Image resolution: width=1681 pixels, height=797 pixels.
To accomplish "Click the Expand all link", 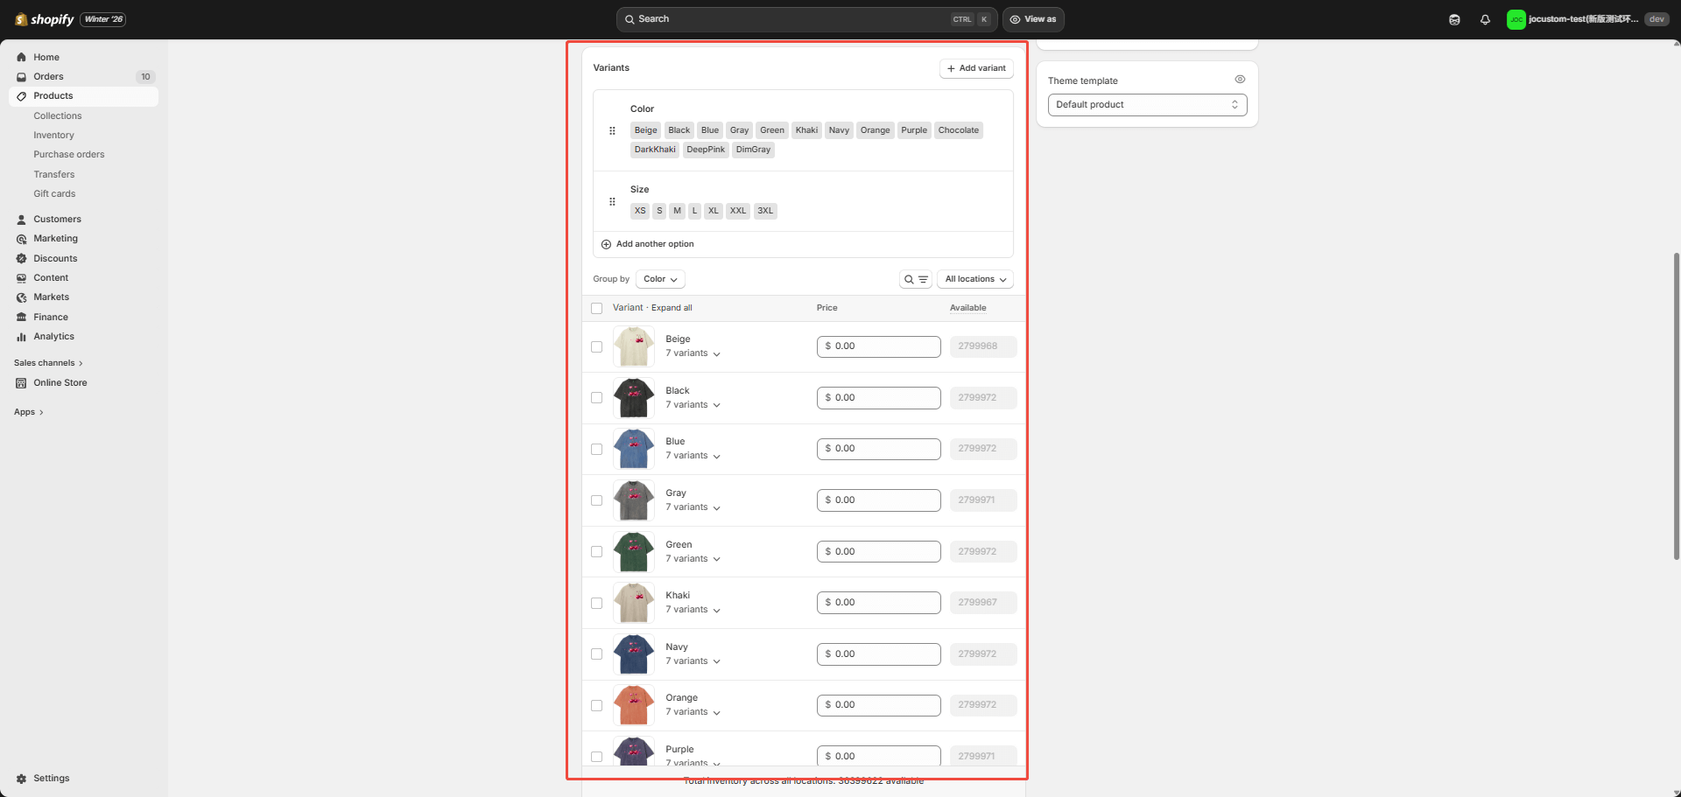I will (x=672, y=308).
